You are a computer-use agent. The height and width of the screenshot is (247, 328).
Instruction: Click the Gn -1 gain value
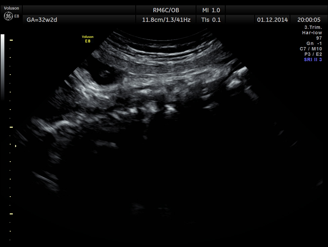tap(314, 43)
